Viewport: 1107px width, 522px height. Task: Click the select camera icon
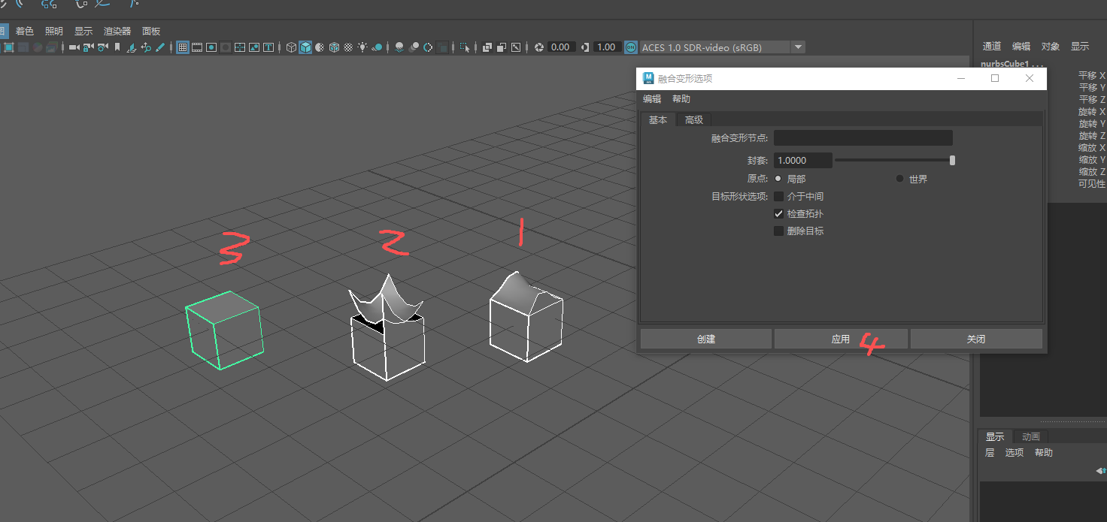click(x=74, y=47)
